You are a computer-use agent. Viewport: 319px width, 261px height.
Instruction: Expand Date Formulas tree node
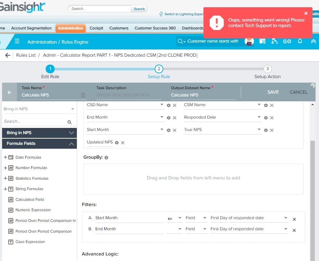point(6,157)
